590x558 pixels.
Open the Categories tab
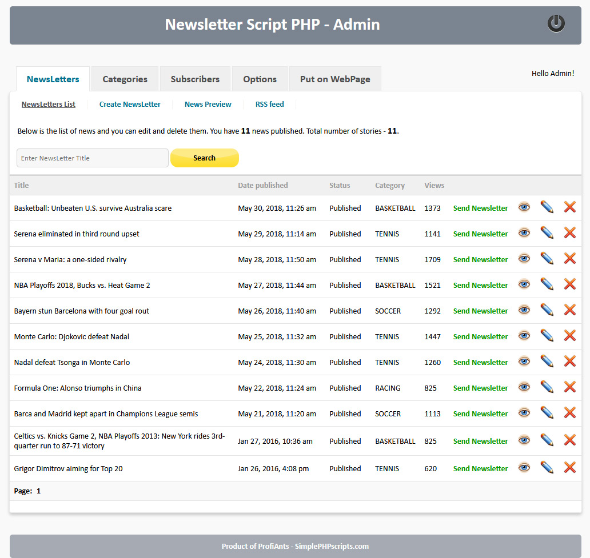(x=124, y=79)
